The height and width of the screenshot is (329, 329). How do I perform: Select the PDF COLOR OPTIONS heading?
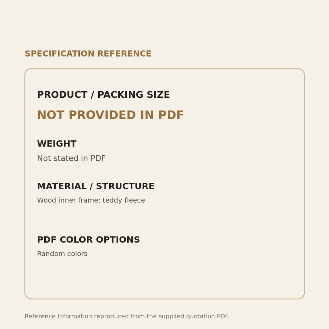88,240
